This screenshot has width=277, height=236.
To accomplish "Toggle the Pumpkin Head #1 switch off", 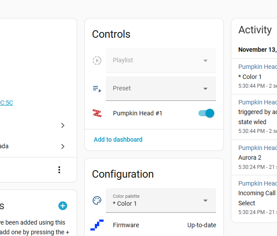I will [x=206, y=113].
